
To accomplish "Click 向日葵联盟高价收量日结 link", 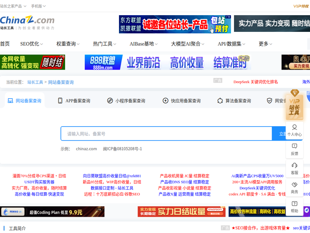I will coord(112,176).
